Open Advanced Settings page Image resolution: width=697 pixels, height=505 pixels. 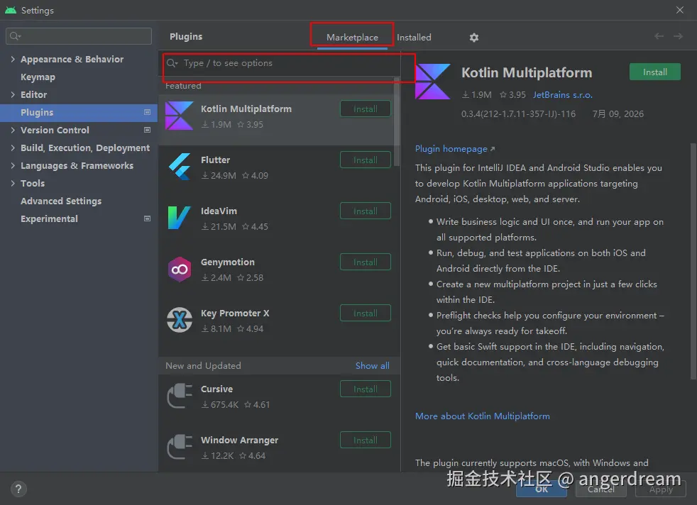[x=61, y=201]
